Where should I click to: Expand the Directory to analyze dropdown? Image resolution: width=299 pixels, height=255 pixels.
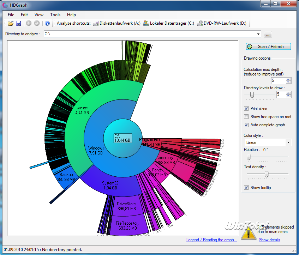click(x=259, y=34)
